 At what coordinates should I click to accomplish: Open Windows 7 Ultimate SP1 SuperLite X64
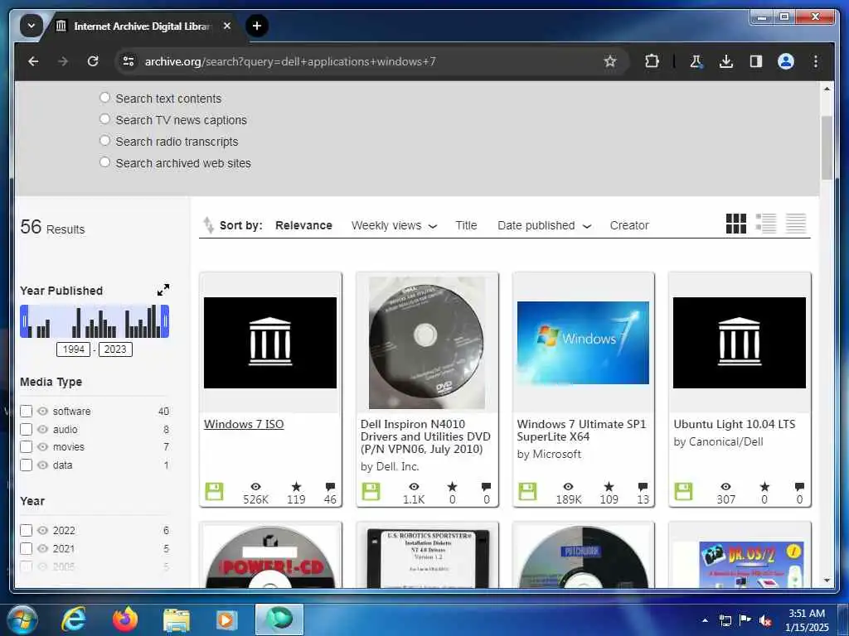[581, 431]
